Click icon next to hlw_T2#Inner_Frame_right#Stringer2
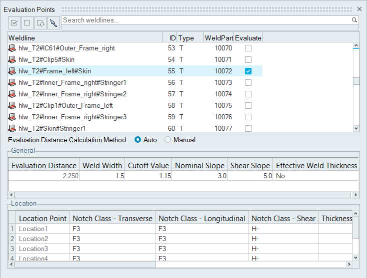The height and width of the screenshot is (278, 367). (x=12, y=94)
